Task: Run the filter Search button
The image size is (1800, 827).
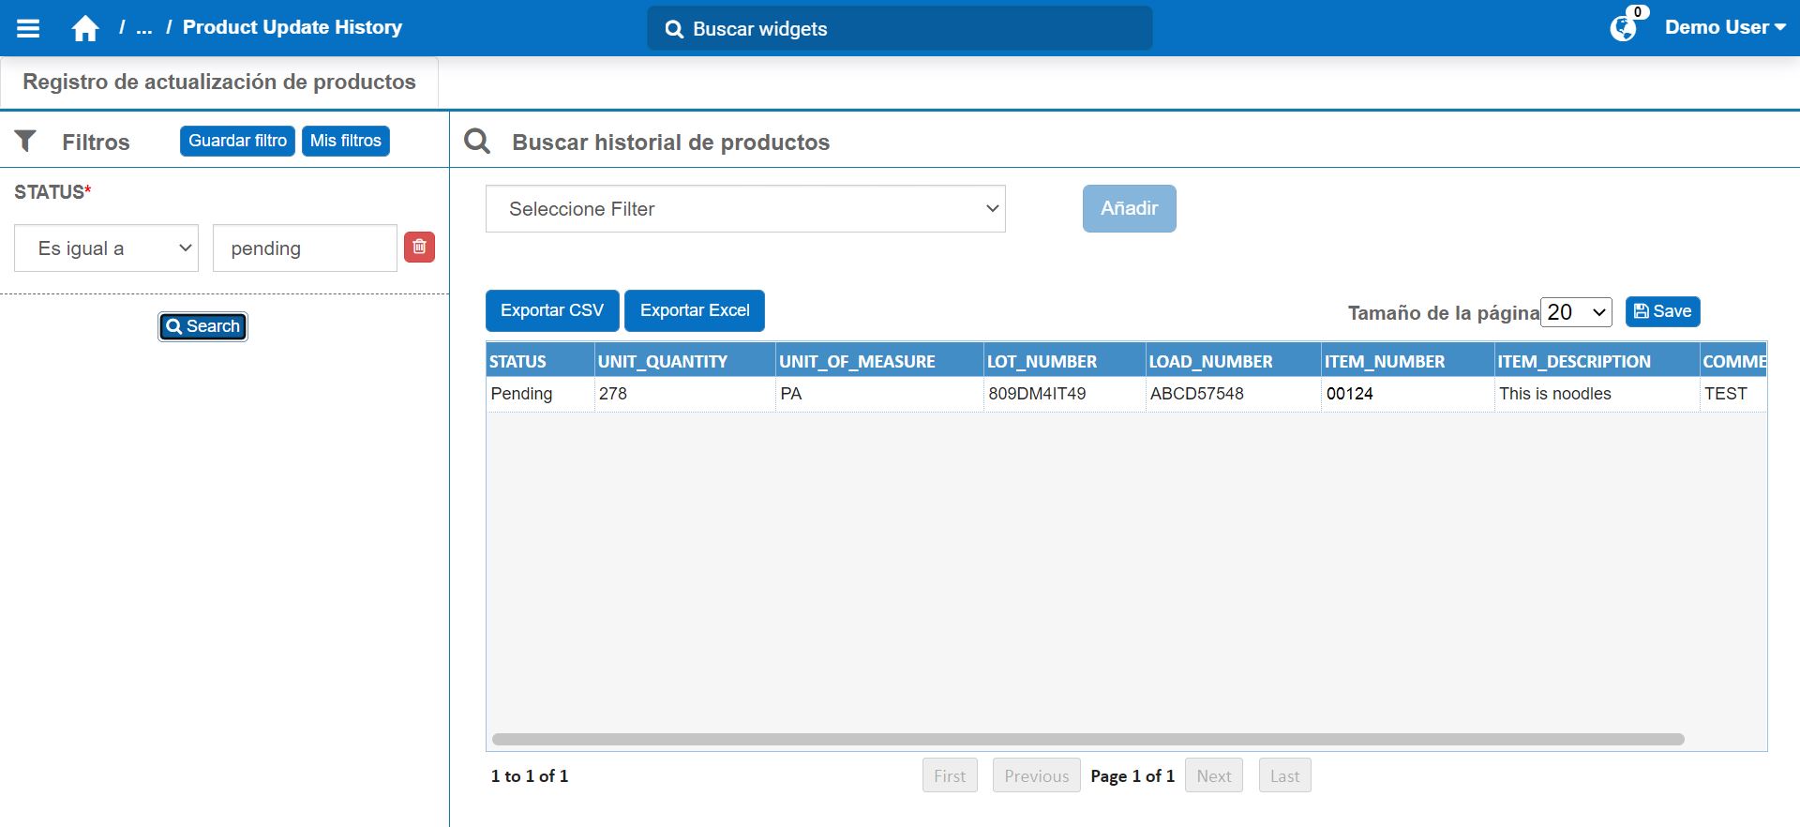Action: tap(202, 326)
